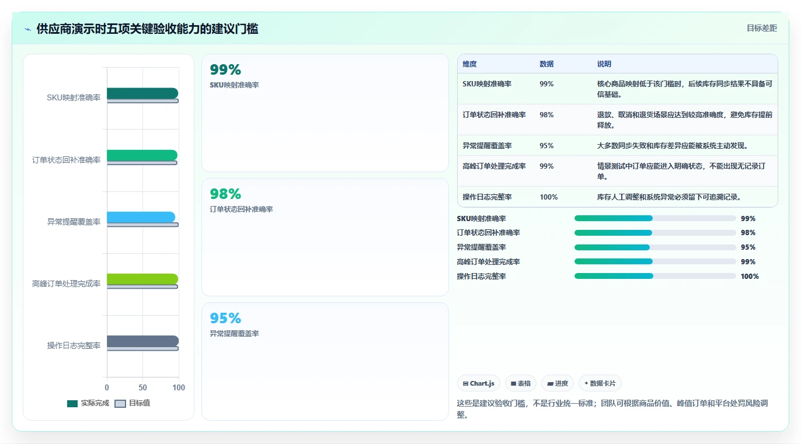Click the 高峰订单处理完成率 chart axis label

(x=66, y=284)
